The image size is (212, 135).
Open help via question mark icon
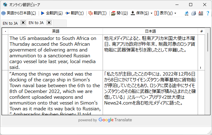pyautogui.click(x=207, y=13)
